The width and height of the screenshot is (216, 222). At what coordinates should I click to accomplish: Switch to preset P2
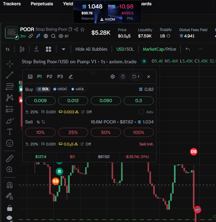49,77
